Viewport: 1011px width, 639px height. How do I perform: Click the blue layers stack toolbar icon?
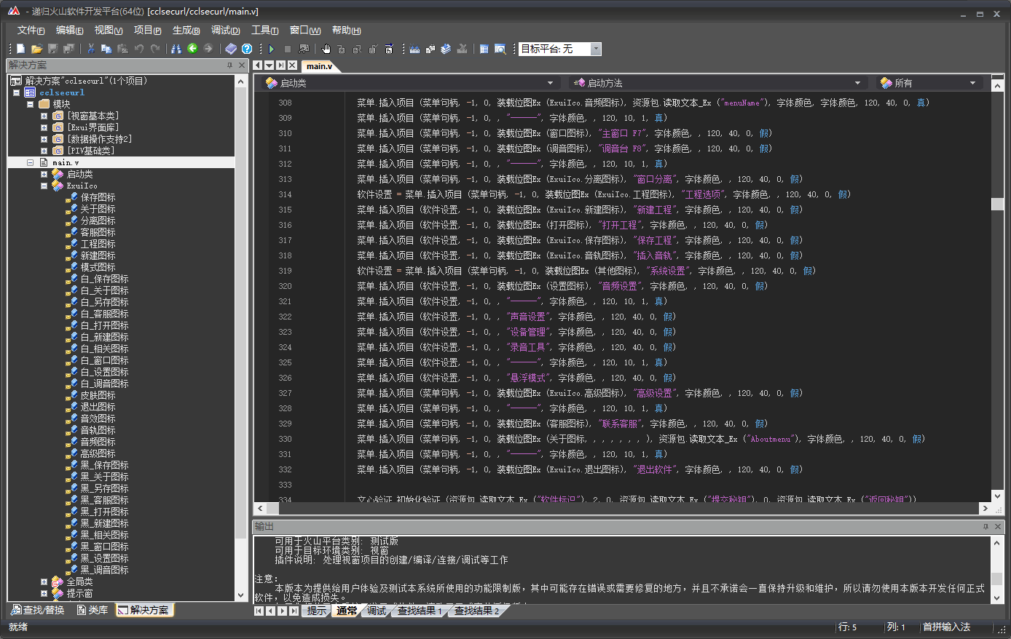(445, 49)
